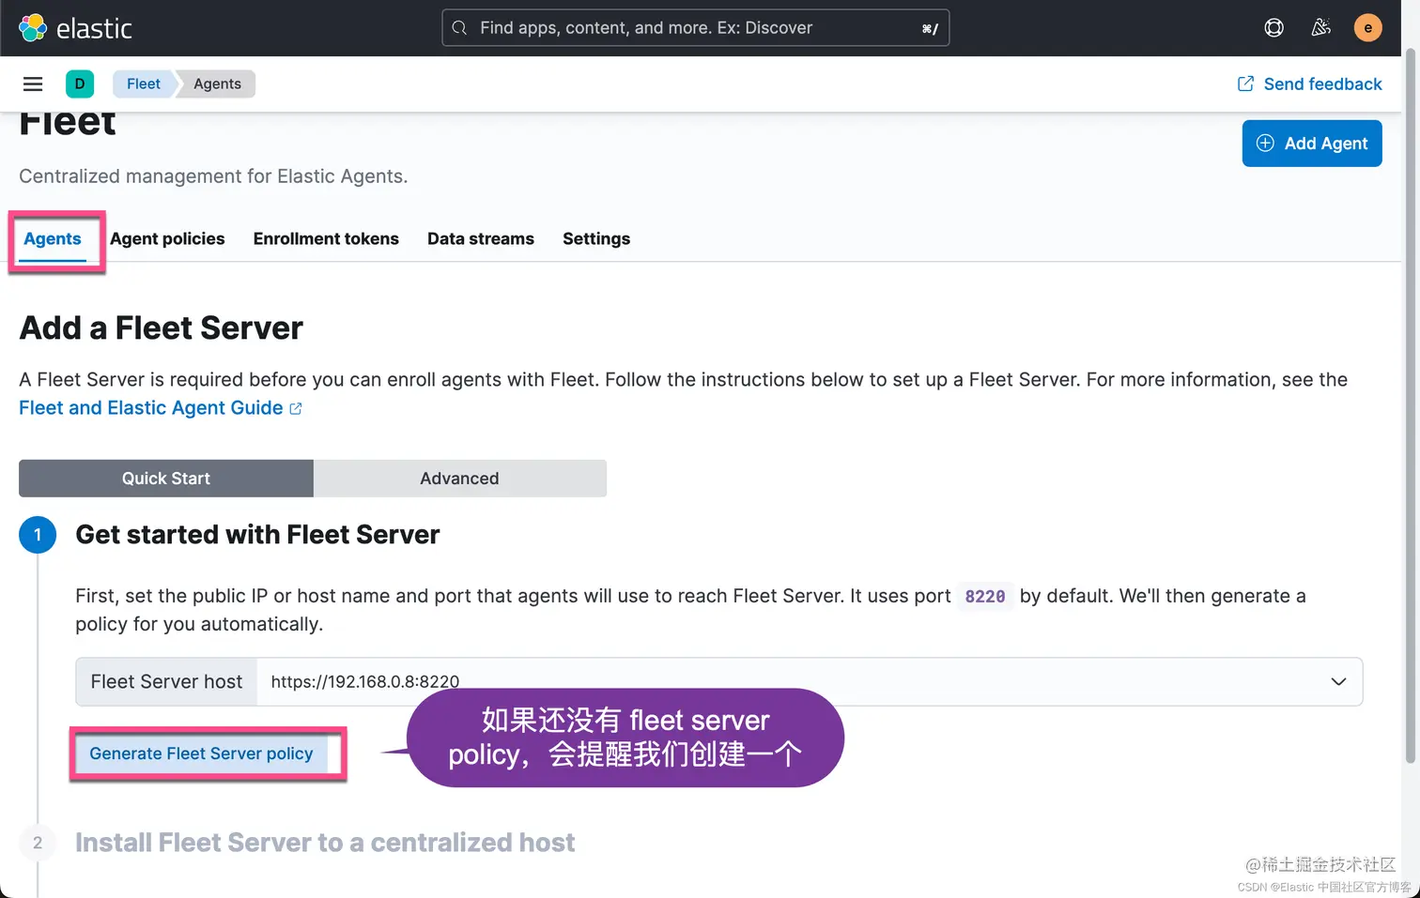The height and width of the screenshot is (898, 1420).
Task: Select the Quick Start option
Action: tap(166, 479)
